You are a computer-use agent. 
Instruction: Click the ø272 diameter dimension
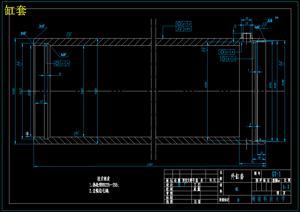[x=21, y=91]
